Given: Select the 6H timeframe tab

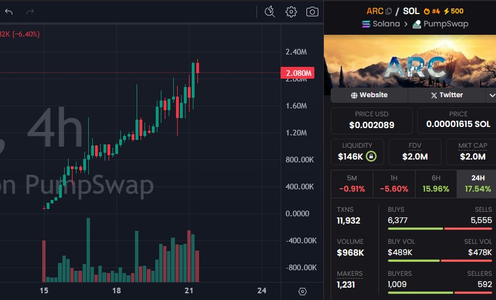Looking at the screenshot, I should 436,183.
